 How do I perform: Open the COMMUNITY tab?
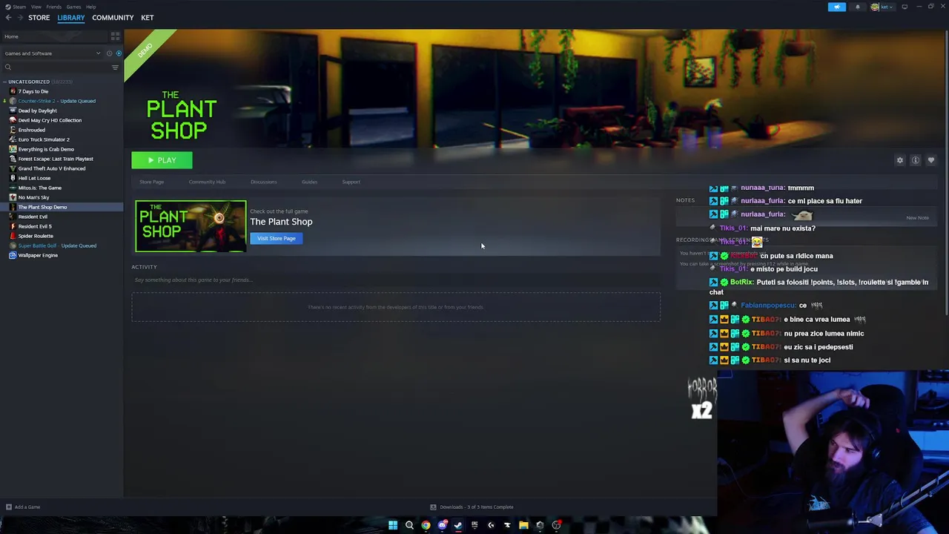(113, 18)
